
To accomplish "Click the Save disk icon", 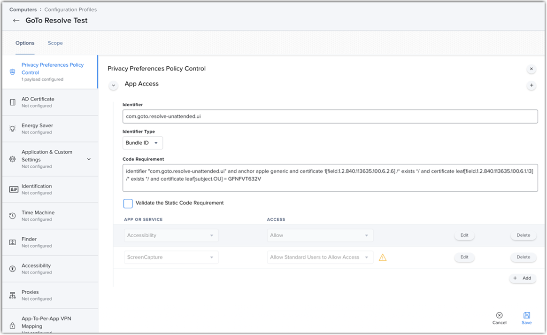I will click(527, 315).
